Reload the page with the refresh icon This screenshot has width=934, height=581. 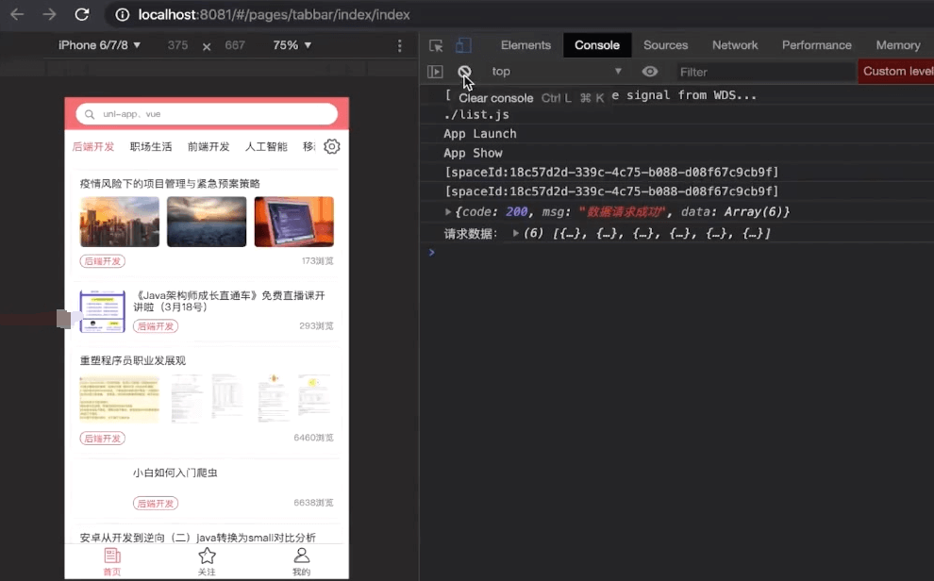(81, 14)
